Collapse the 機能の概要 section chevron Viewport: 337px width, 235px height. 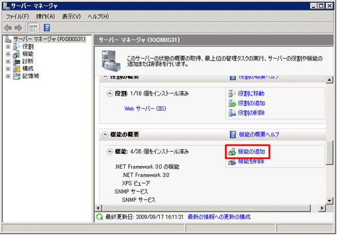tap(105, 135)
